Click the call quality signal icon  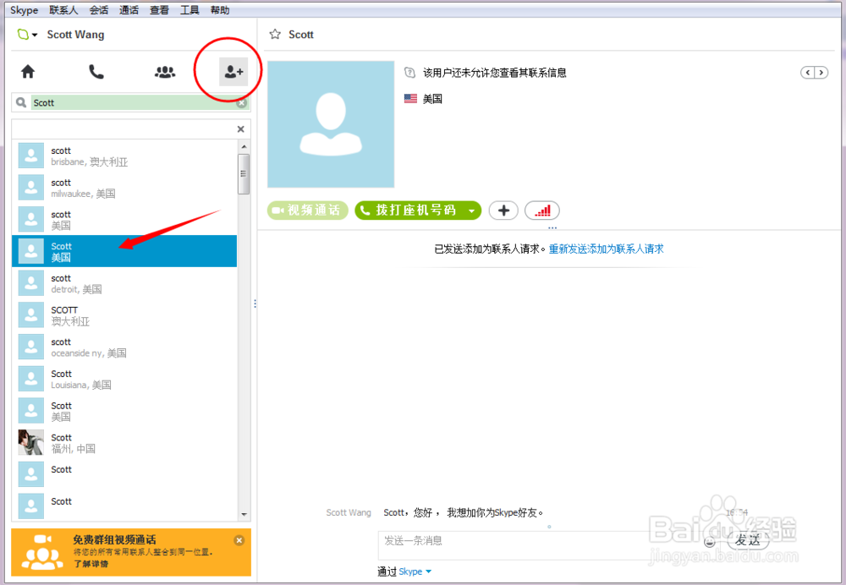point(542,210)
